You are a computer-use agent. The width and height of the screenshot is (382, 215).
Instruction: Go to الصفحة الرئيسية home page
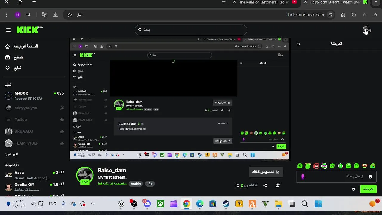[22, 47]
